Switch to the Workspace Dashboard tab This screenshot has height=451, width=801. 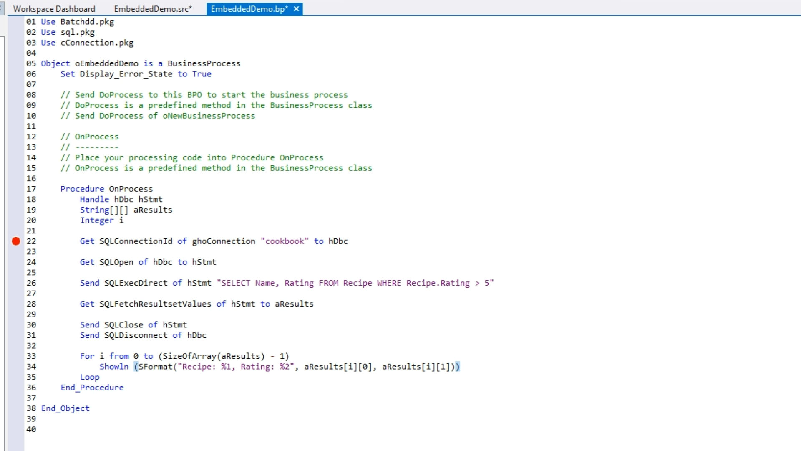[54, 9]
